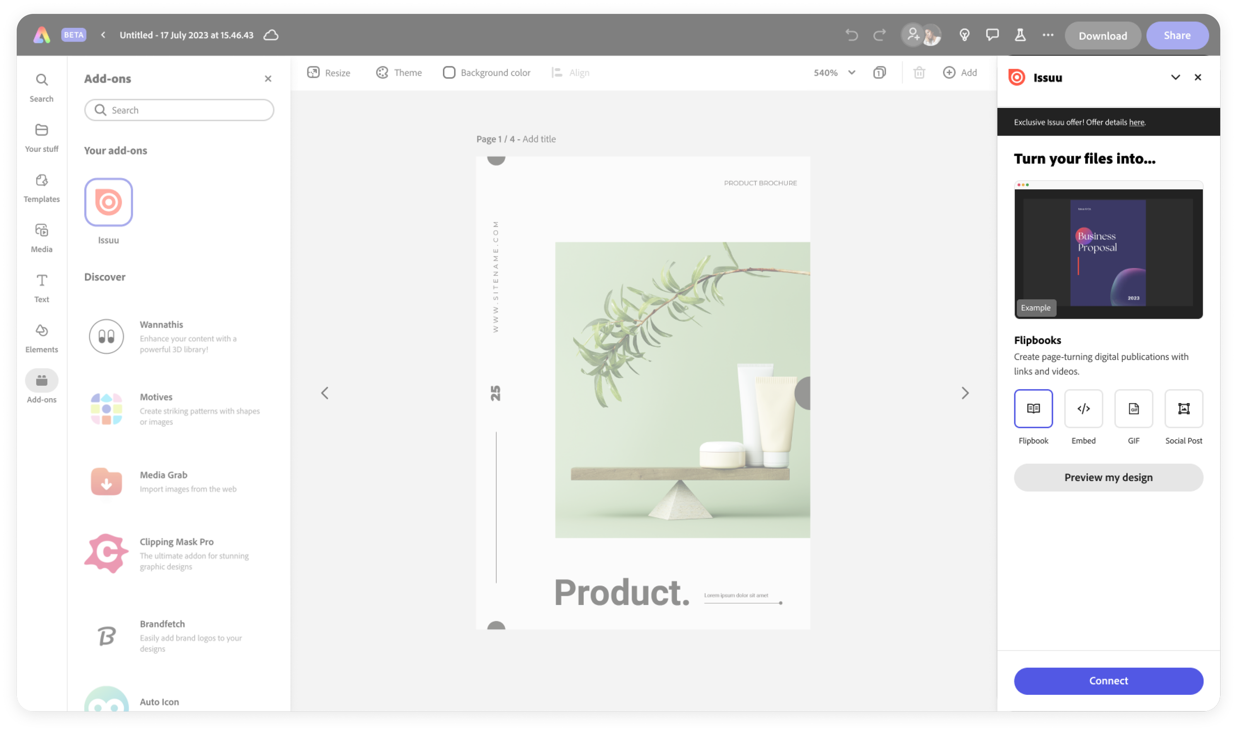Click the Preview my design button
This screenshot has height=731, width=1237.
1108,477
